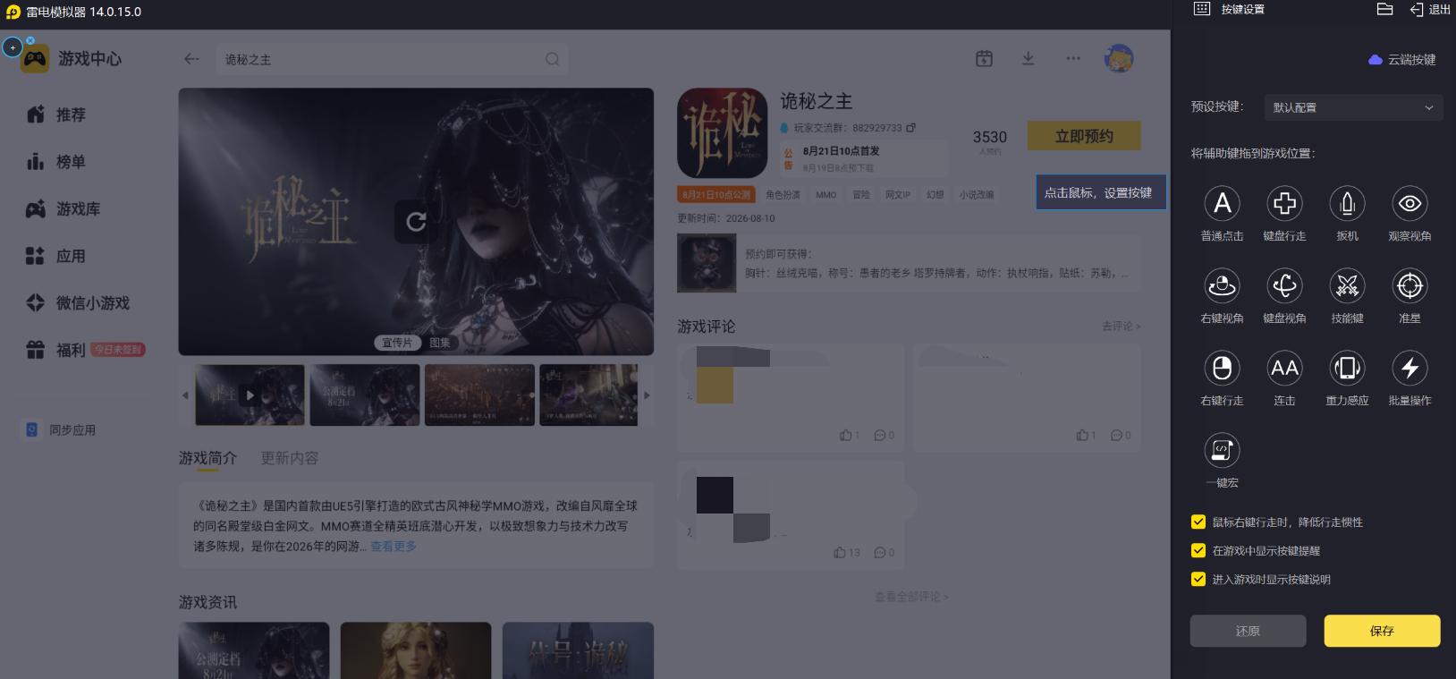
Task: Select the 右键行走 right-click walk icon
Action: click(x=1222, y=369)
